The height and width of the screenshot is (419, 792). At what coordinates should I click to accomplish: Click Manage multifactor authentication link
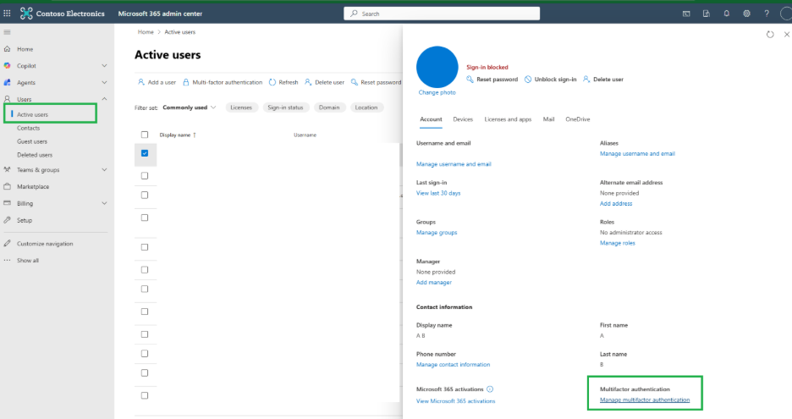coord(645,400)
